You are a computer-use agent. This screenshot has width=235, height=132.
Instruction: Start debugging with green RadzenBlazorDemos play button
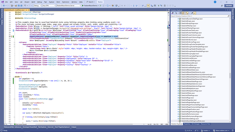pos(83,6)
